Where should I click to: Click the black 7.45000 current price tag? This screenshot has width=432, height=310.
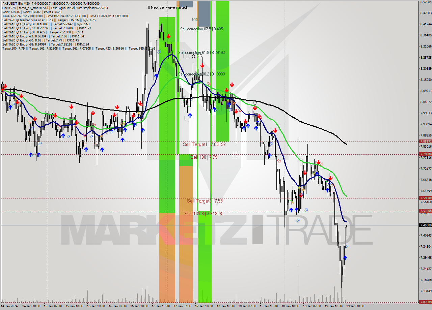[x=425, y=225]
